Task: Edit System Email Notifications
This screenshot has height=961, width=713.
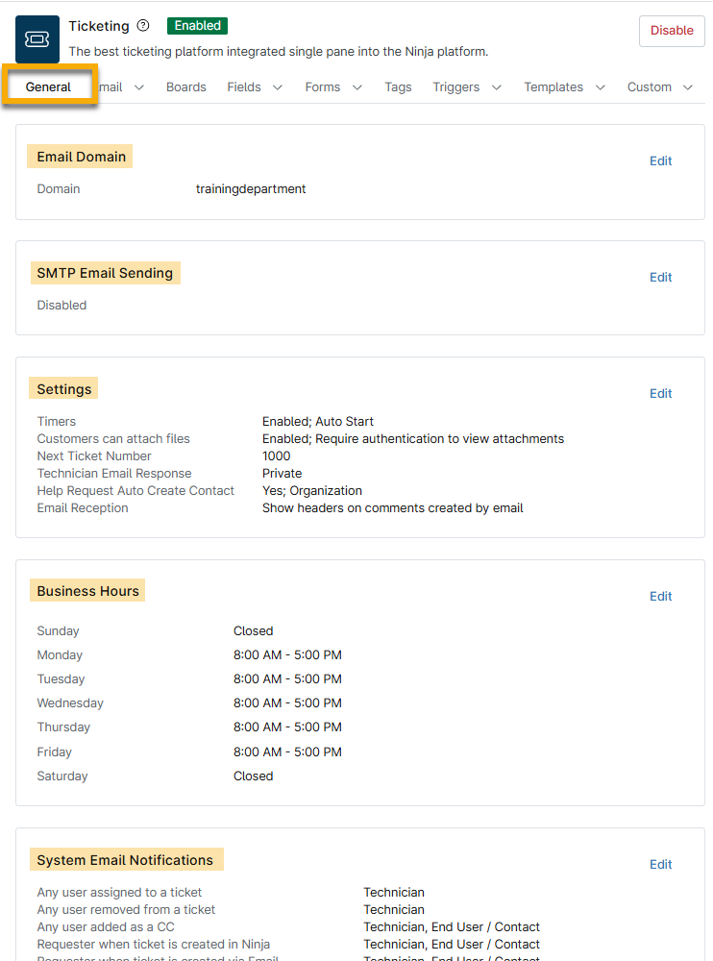Action: [660, 864]
